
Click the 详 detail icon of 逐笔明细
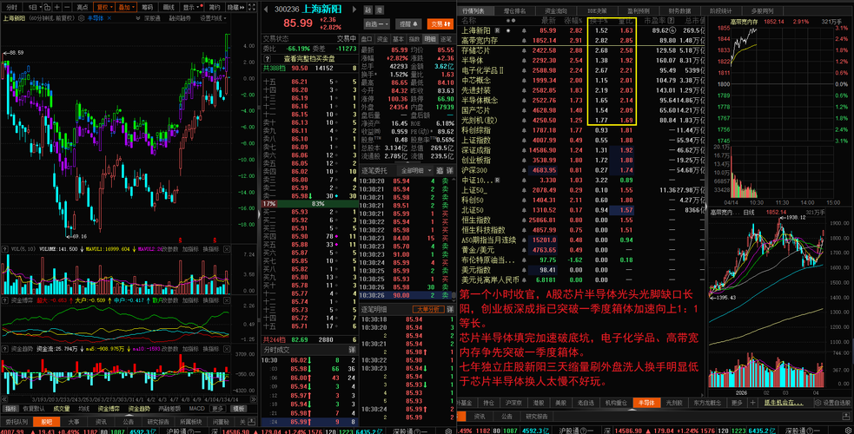[450, 309]
